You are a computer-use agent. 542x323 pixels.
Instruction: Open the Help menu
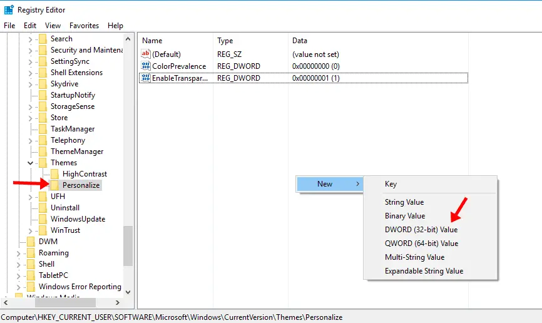(115, 26)
